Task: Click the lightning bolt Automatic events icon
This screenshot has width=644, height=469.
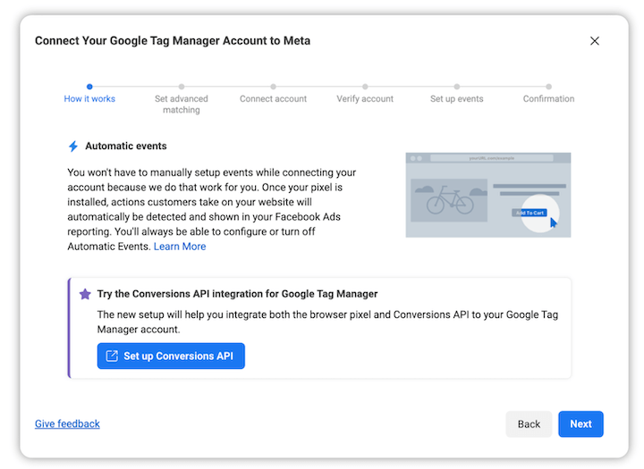Action: click(x=73, y=147)
